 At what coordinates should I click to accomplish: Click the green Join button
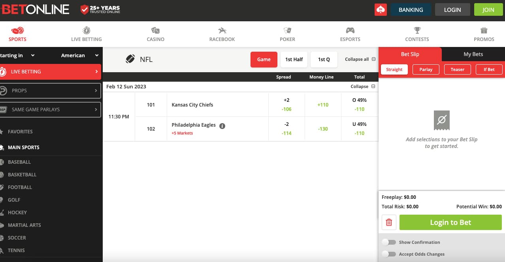(x=488, y=10)
